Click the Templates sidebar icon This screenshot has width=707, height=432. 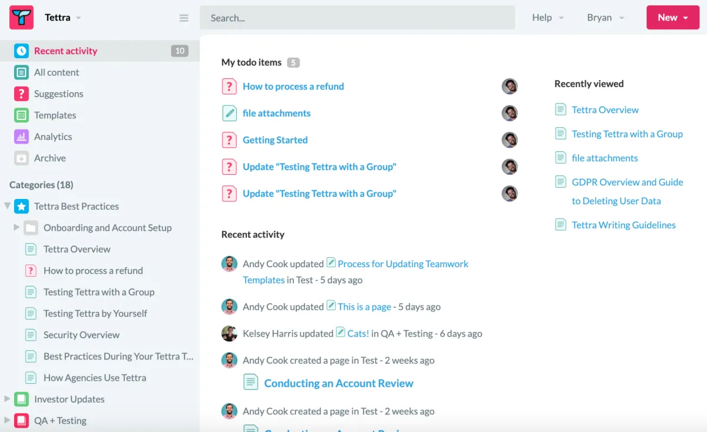[x=21, y=115]
